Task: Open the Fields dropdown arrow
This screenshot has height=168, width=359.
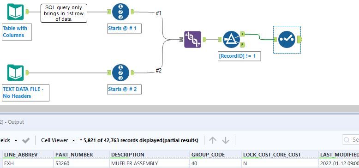Action: click(16, 140)
